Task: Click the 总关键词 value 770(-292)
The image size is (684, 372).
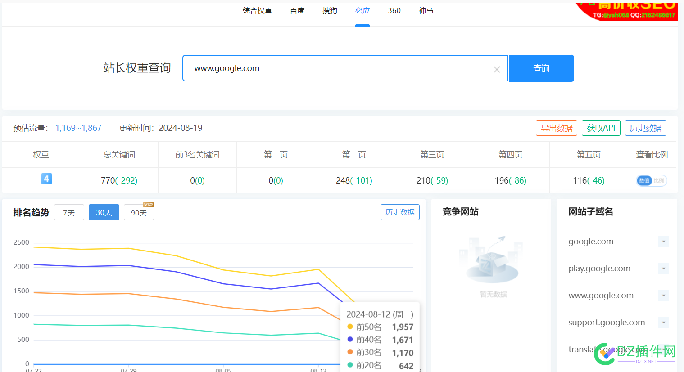Action: (x=119, y=180)
